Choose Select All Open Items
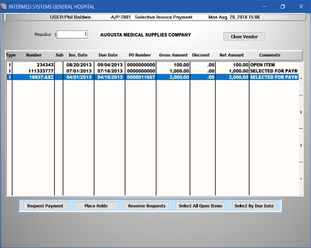The width and height of the screenshot is (311, 248). click(x=200, y=206)
